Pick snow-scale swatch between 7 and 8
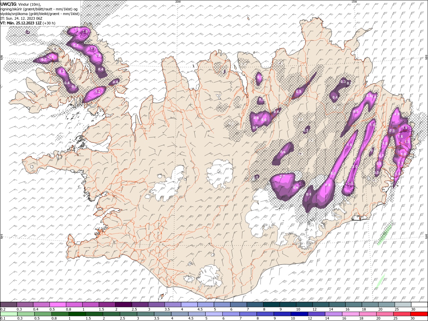Viewport: 428px width, 321px height. pos(254,305)
